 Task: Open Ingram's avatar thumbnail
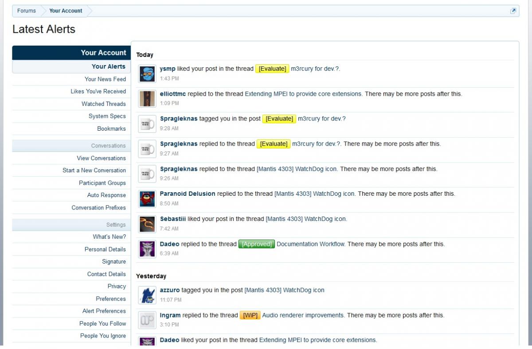tap(147, 320)
